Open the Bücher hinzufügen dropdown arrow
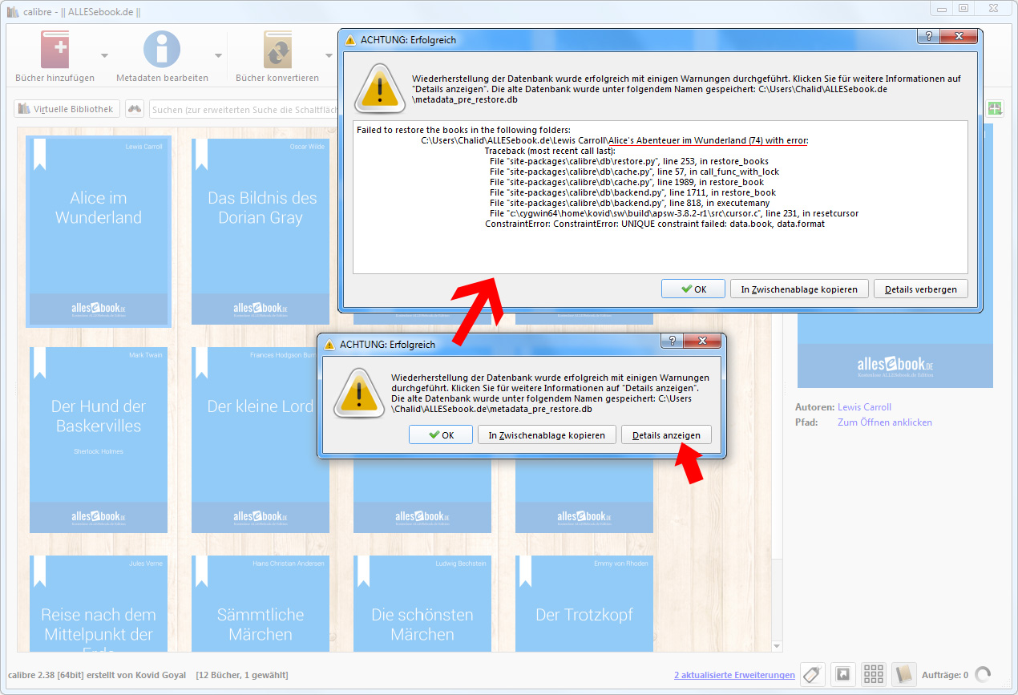Screen dimensions: 1018x695 coord(104,55)
